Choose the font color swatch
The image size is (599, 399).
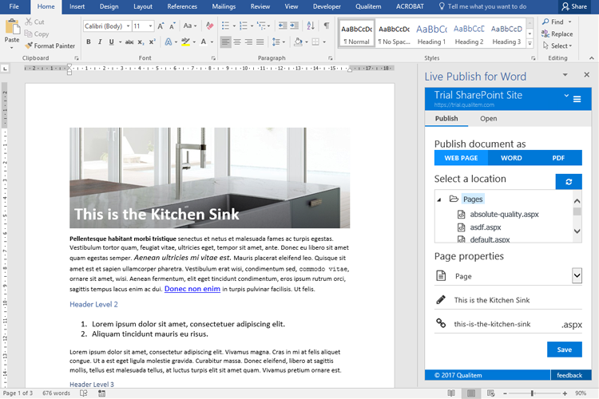click(x=204, y=42)
